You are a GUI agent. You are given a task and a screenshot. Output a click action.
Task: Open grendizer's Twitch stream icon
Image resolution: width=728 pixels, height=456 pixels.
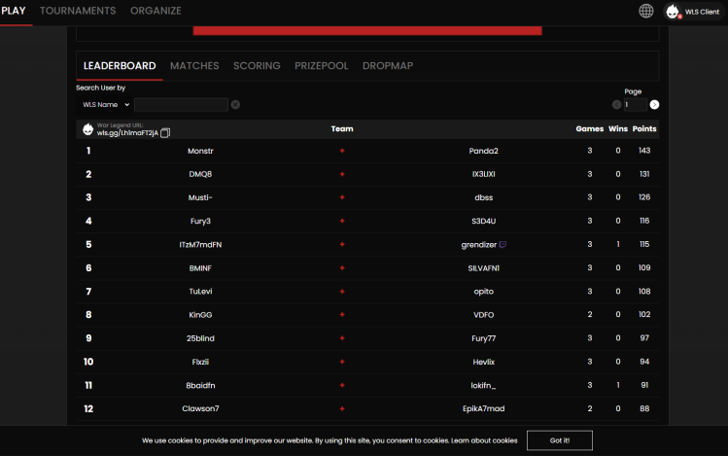tap(503, 244)
